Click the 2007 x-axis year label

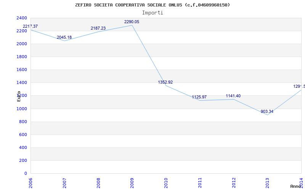(64, 183)
